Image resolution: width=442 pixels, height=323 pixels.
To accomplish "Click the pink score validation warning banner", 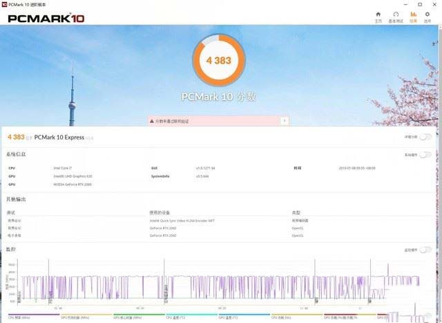I will click(218, 121).
